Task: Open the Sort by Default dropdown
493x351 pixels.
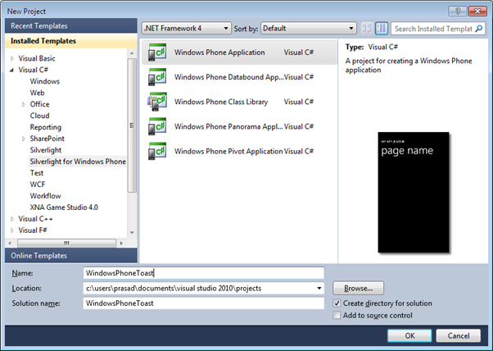Action: pos(309,29)
